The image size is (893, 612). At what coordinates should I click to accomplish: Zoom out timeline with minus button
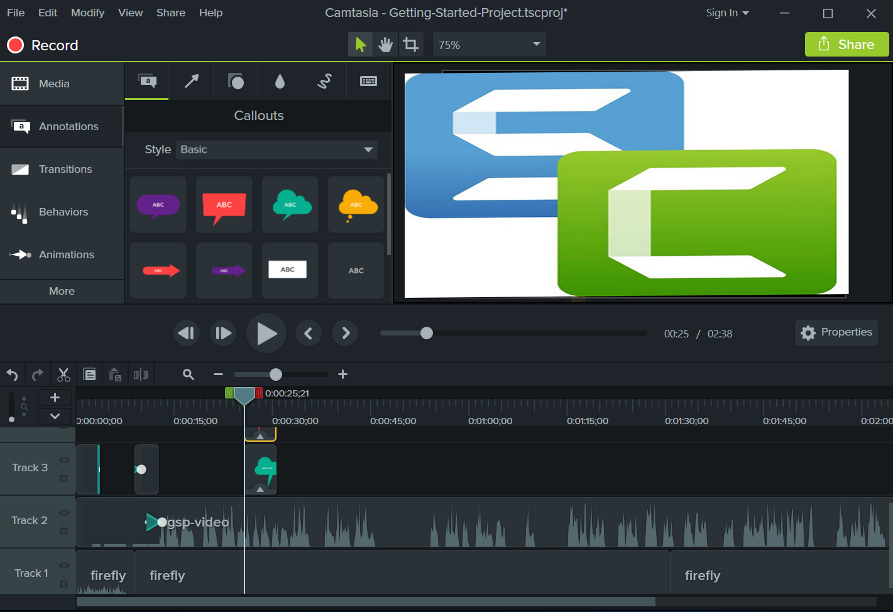[x=218, y=374]
